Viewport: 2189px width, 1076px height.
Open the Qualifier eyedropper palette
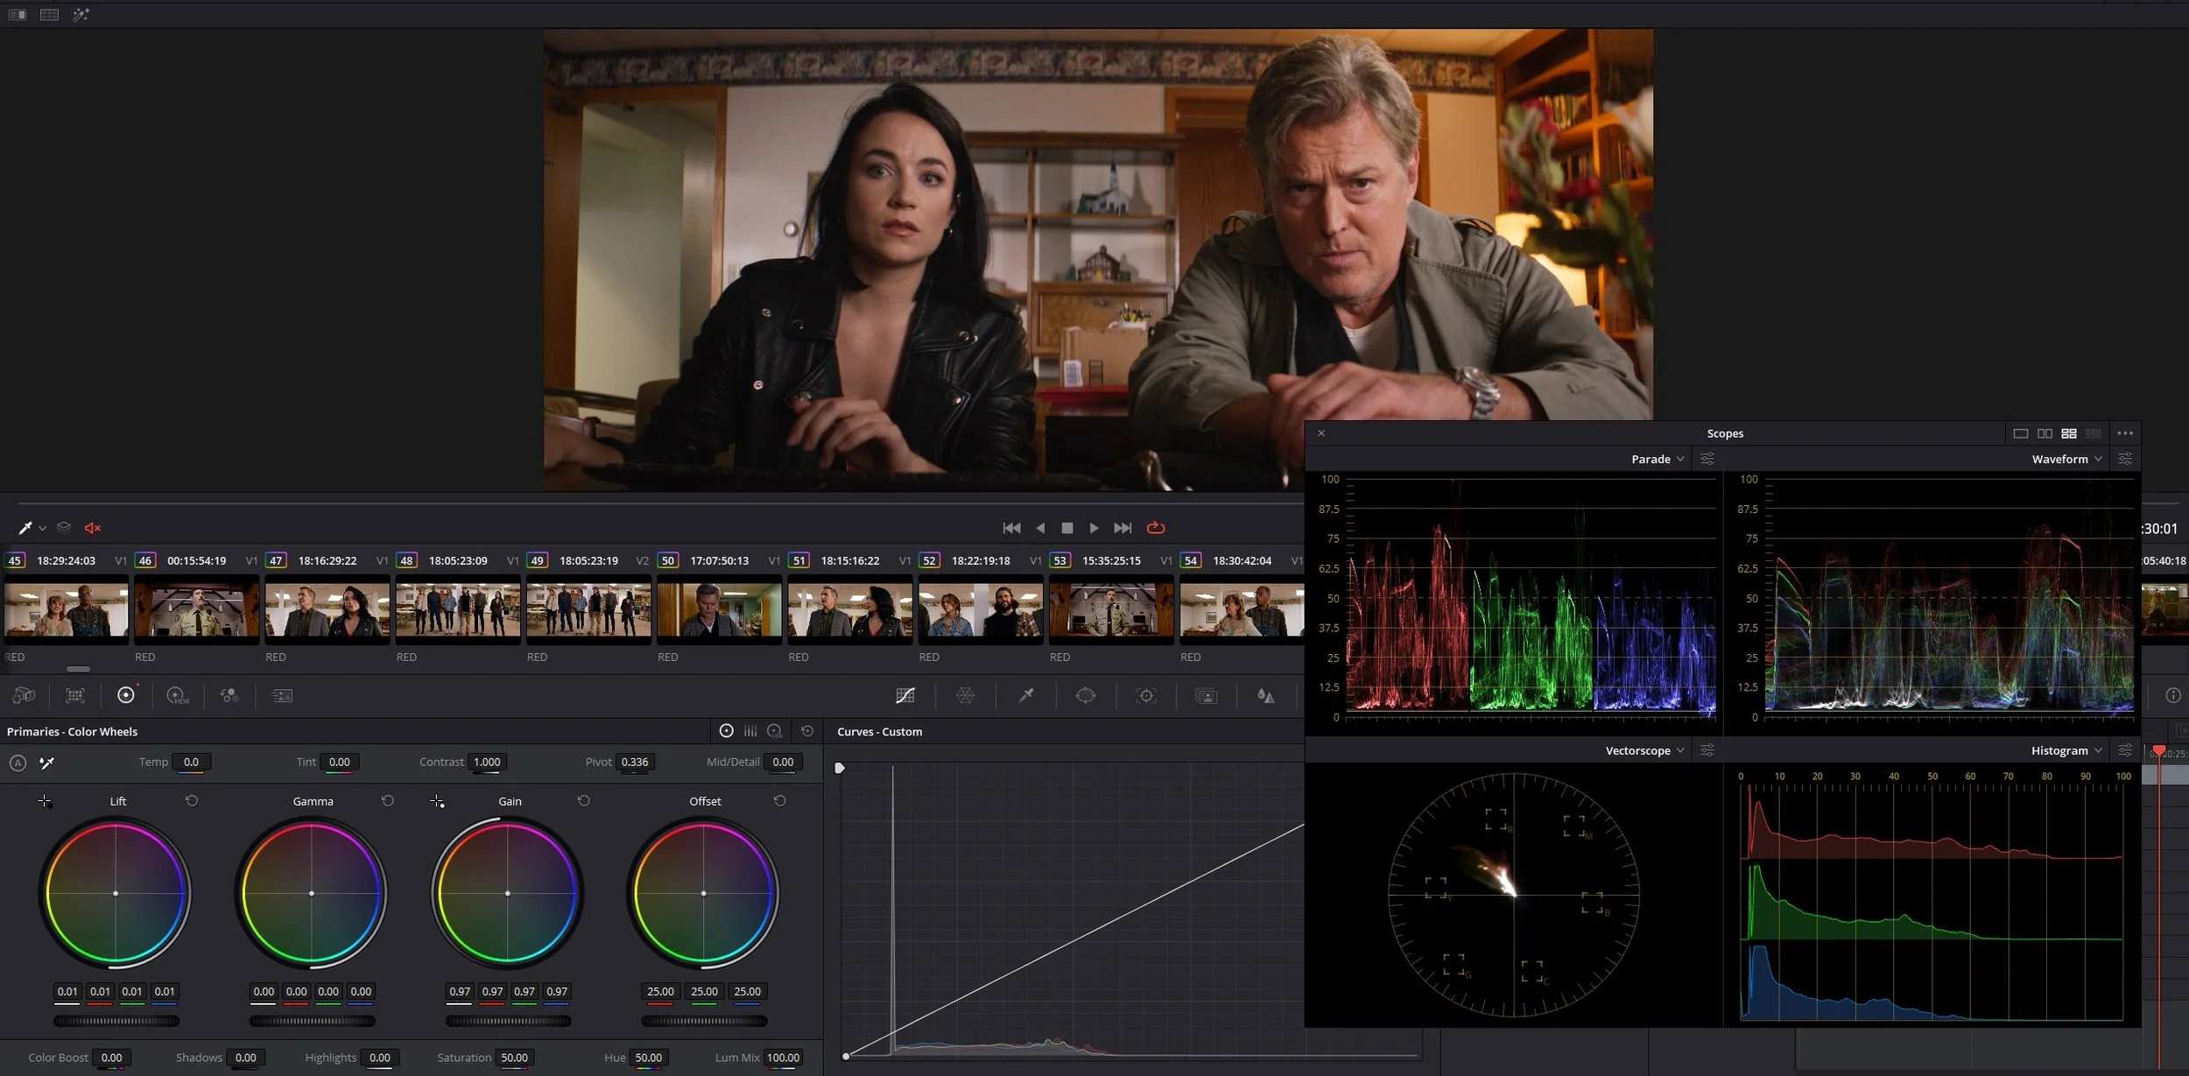point(1026,695)
